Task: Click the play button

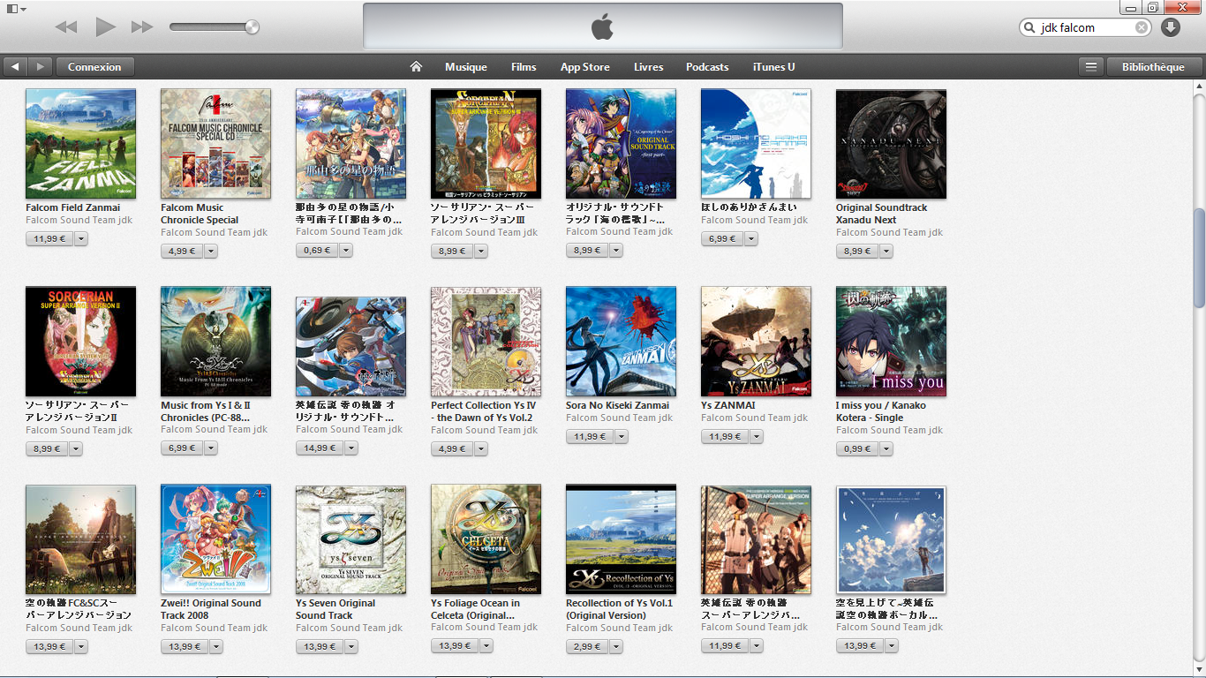Action: 106,26
